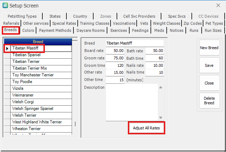The image size is (226, 152).
Task: Edit the Groom rate value
Action: click(x=115, y=58)
